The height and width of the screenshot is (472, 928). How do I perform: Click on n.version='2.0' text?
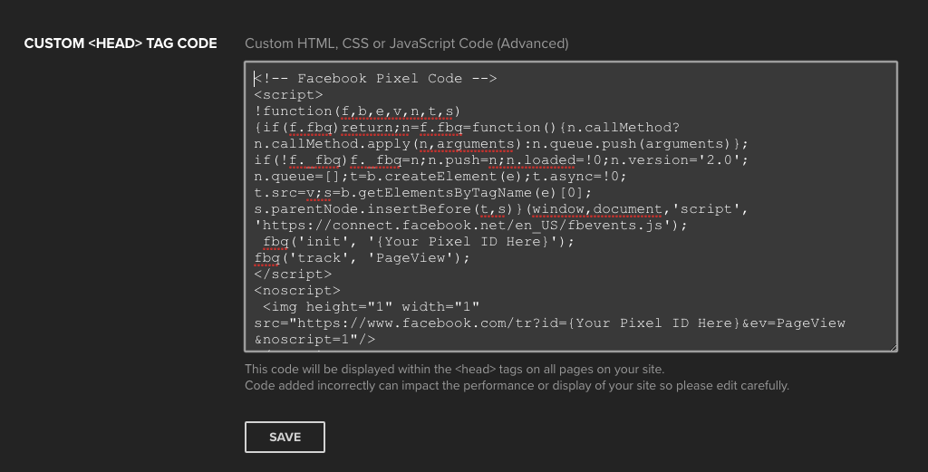click(690, 160)
